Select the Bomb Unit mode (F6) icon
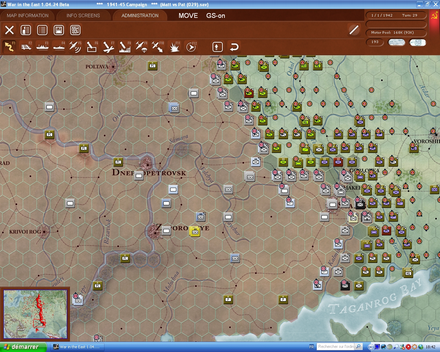Screen dimensions: 440x352 [x=92, y=47]
